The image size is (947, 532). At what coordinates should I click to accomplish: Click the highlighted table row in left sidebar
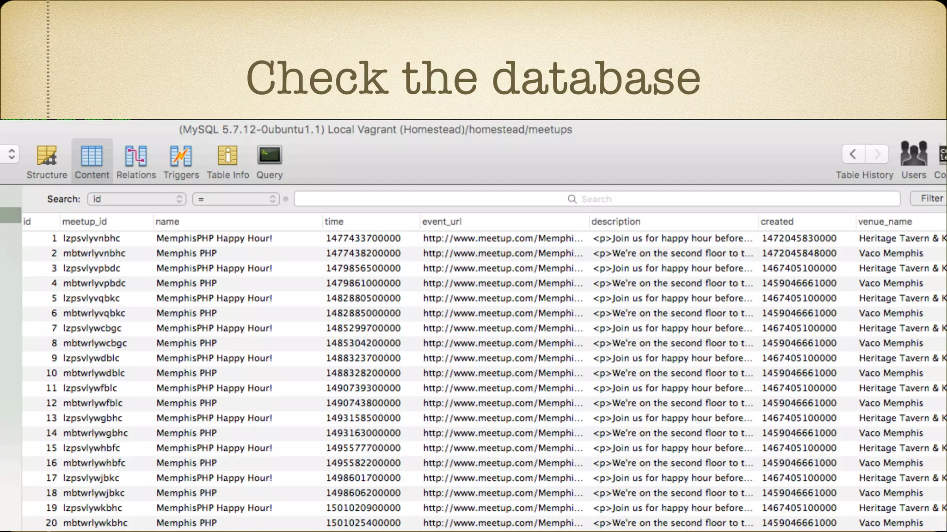pos(11,215)
